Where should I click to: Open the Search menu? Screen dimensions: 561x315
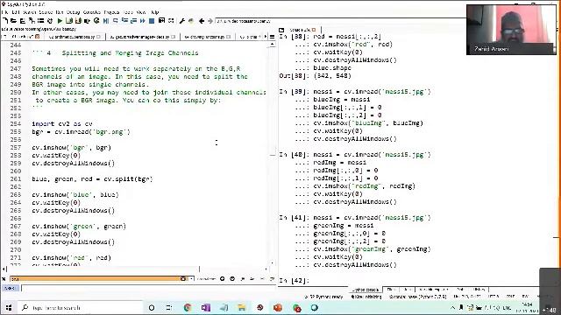29,12
